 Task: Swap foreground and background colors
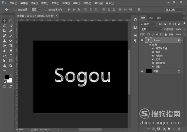(x=11, y=75)
